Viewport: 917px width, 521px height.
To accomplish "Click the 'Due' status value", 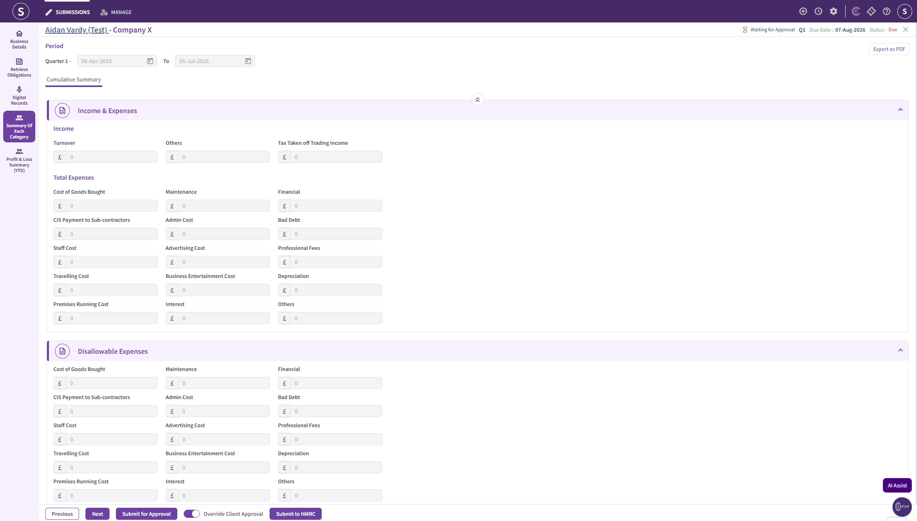I will coord(893,30).
